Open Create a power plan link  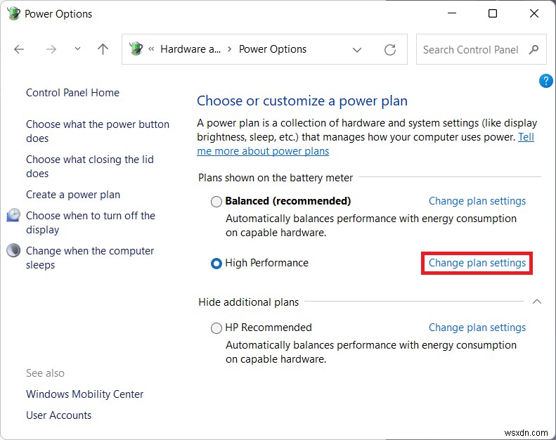73,195
